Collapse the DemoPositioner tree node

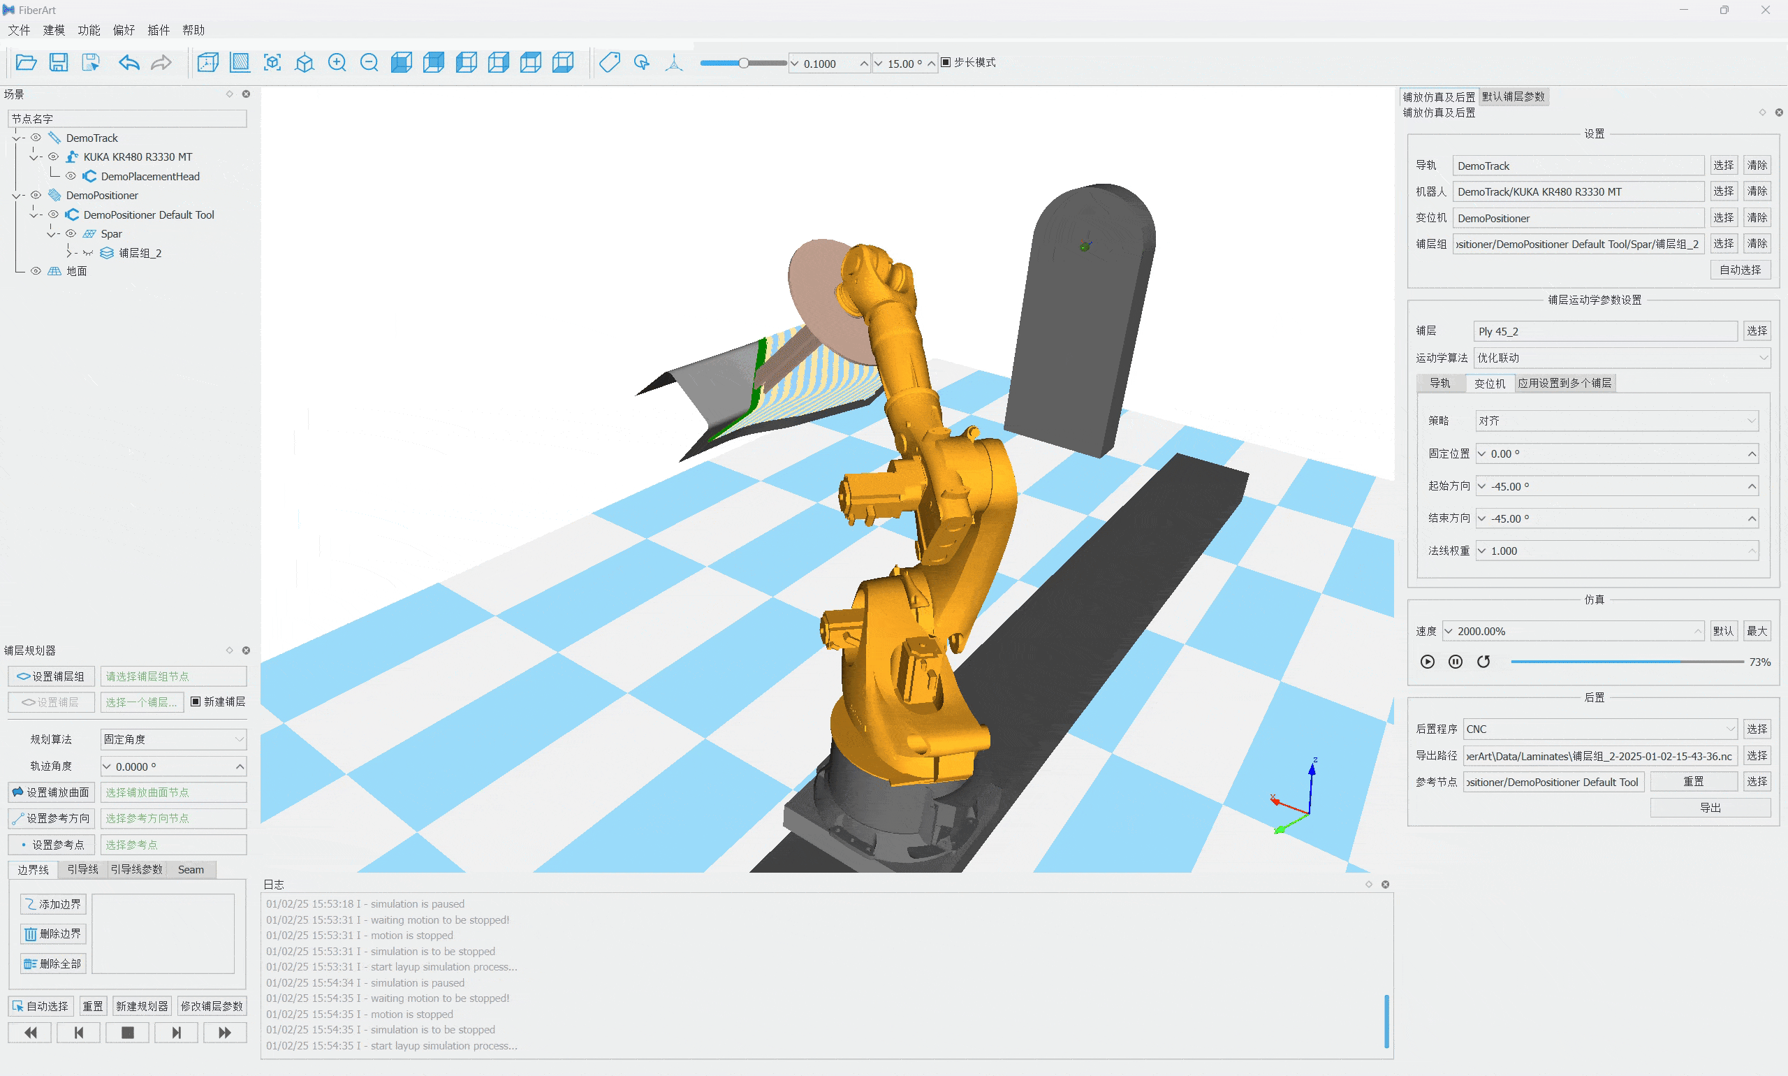tap(17, 195)
